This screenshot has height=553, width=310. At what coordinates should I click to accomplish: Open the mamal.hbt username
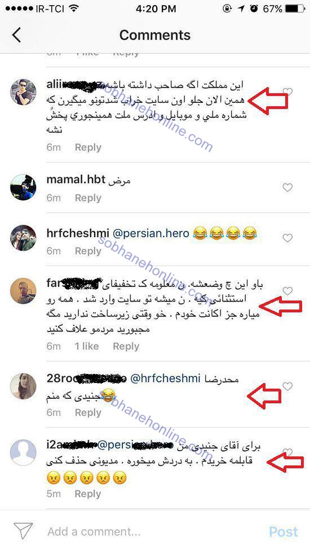click(76, 180)
